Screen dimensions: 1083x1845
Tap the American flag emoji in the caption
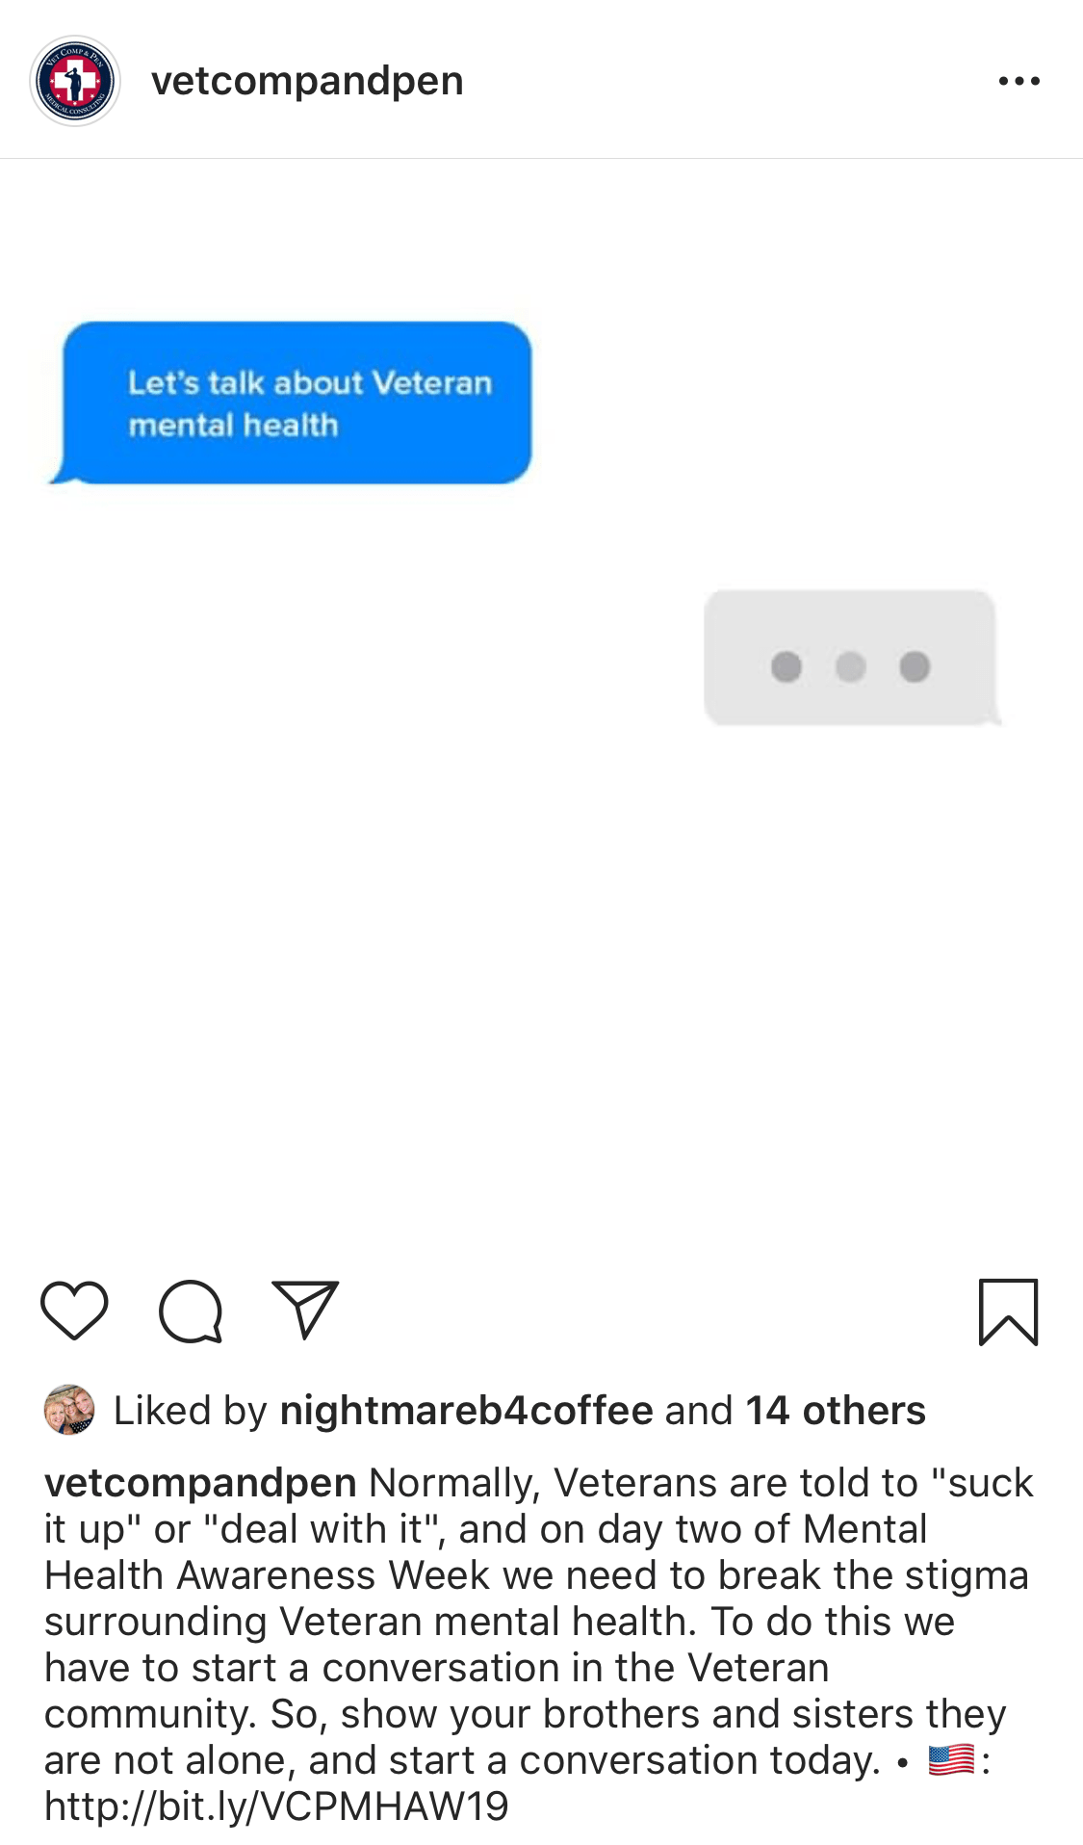[951, 1760]
